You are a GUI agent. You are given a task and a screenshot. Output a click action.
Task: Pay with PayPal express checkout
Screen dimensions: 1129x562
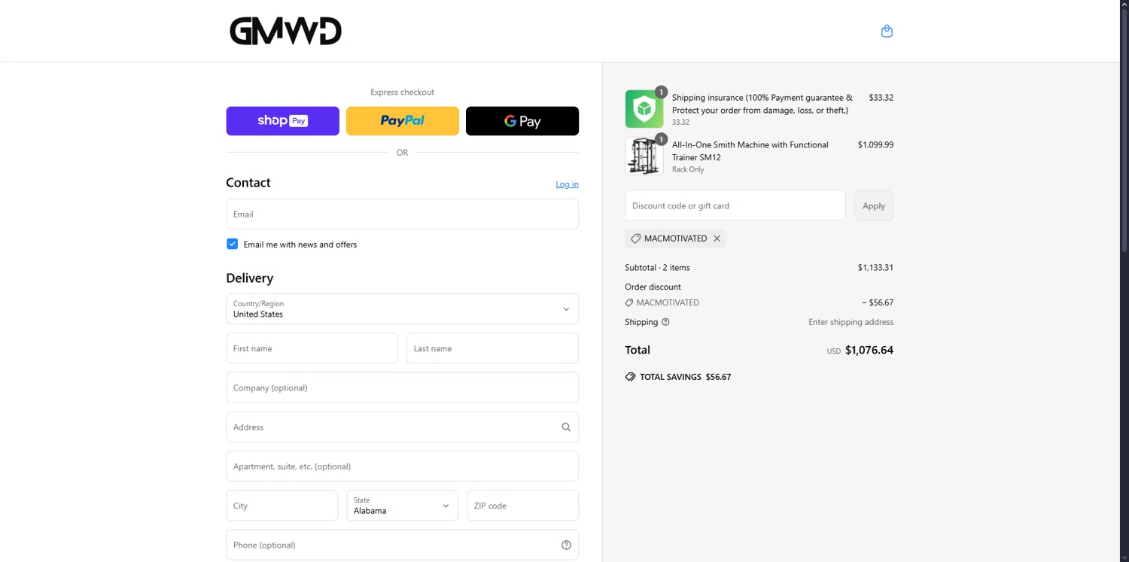[x=402, y=120]
